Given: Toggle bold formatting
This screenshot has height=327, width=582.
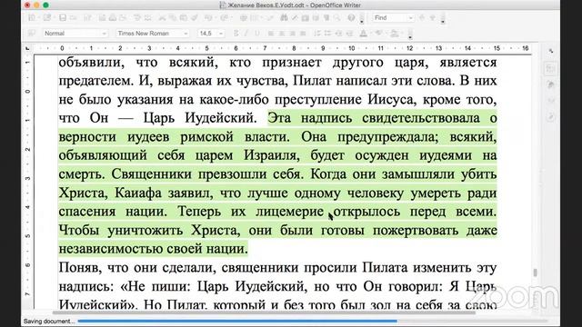Looking at the screenshot, I should coord(236,34).
